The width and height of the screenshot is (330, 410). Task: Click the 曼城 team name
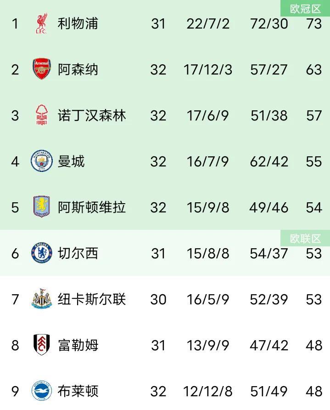click(x=71, y=161)
